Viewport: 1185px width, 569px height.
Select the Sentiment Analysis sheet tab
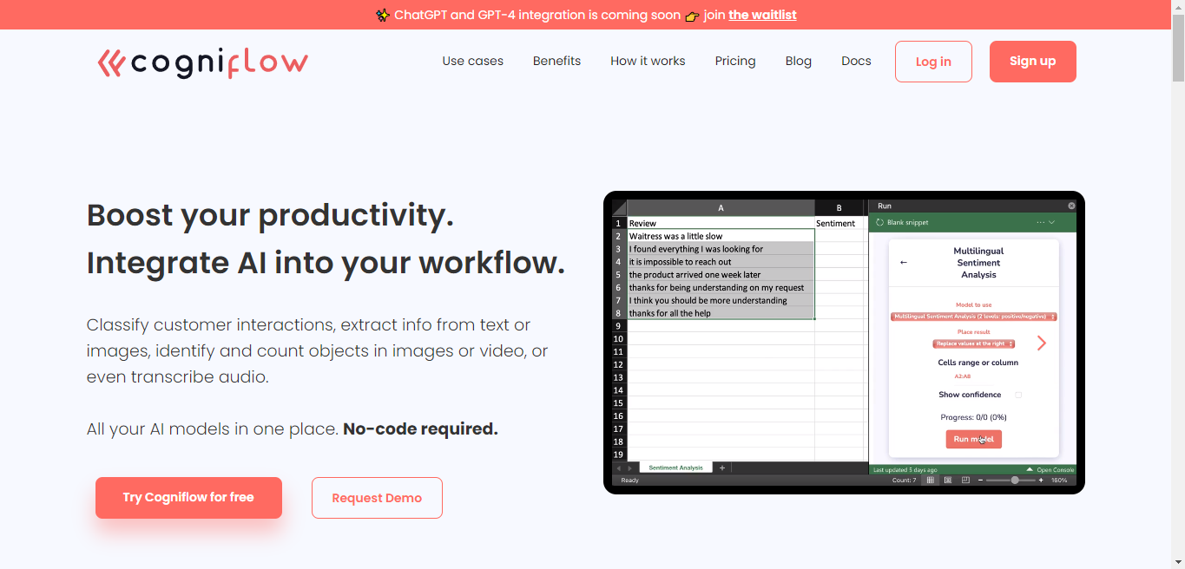(x=675, y=468)
